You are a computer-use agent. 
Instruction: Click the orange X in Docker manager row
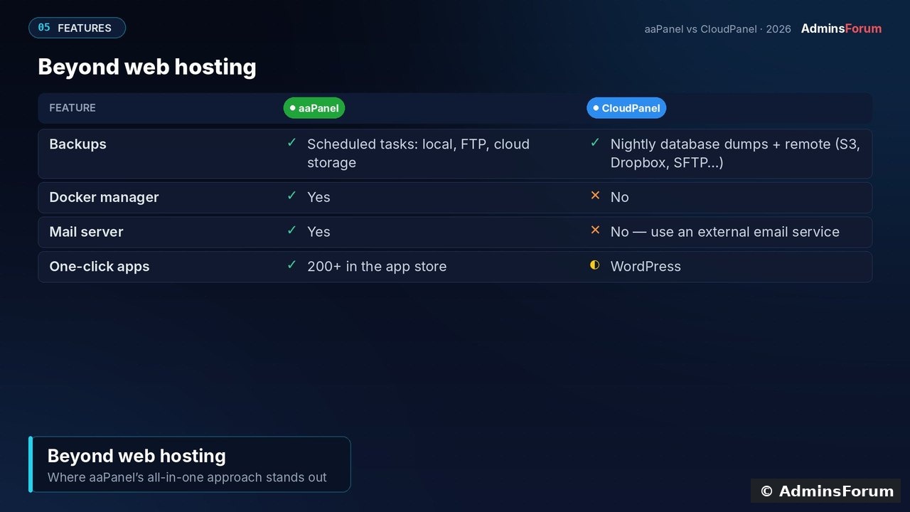(x=595, y=196)
